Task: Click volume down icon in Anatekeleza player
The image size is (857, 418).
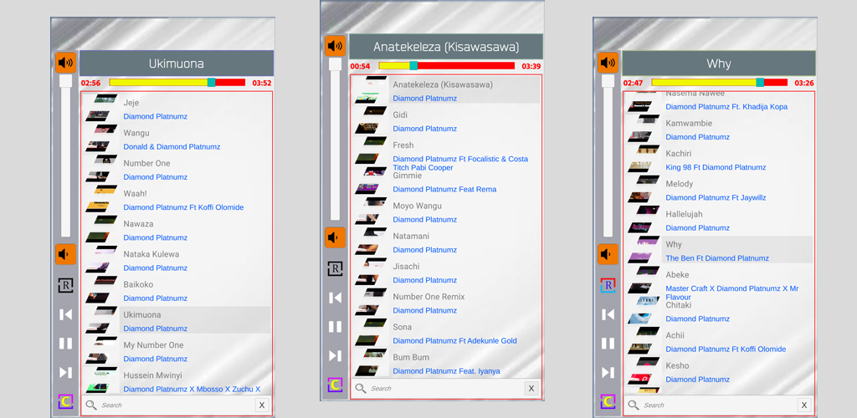Action: (x=335, y=237)
